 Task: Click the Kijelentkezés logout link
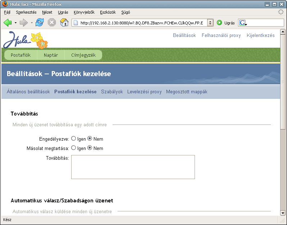pos(260,35)
